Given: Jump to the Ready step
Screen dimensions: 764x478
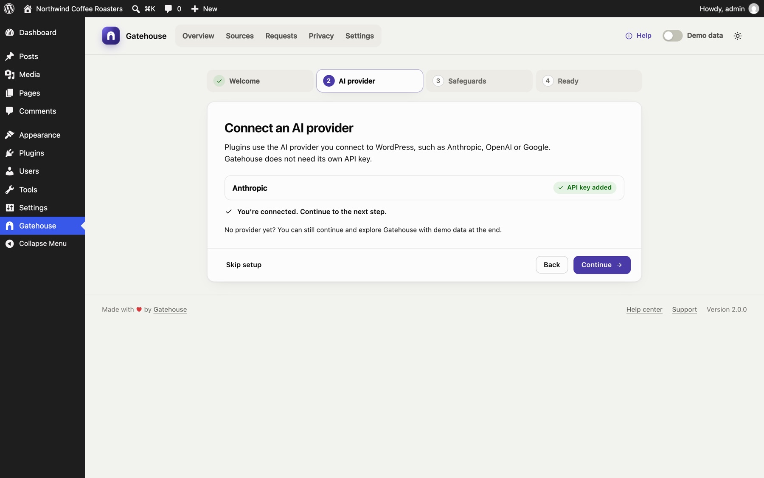Looking at the screenshot, I should pos(589,81).
